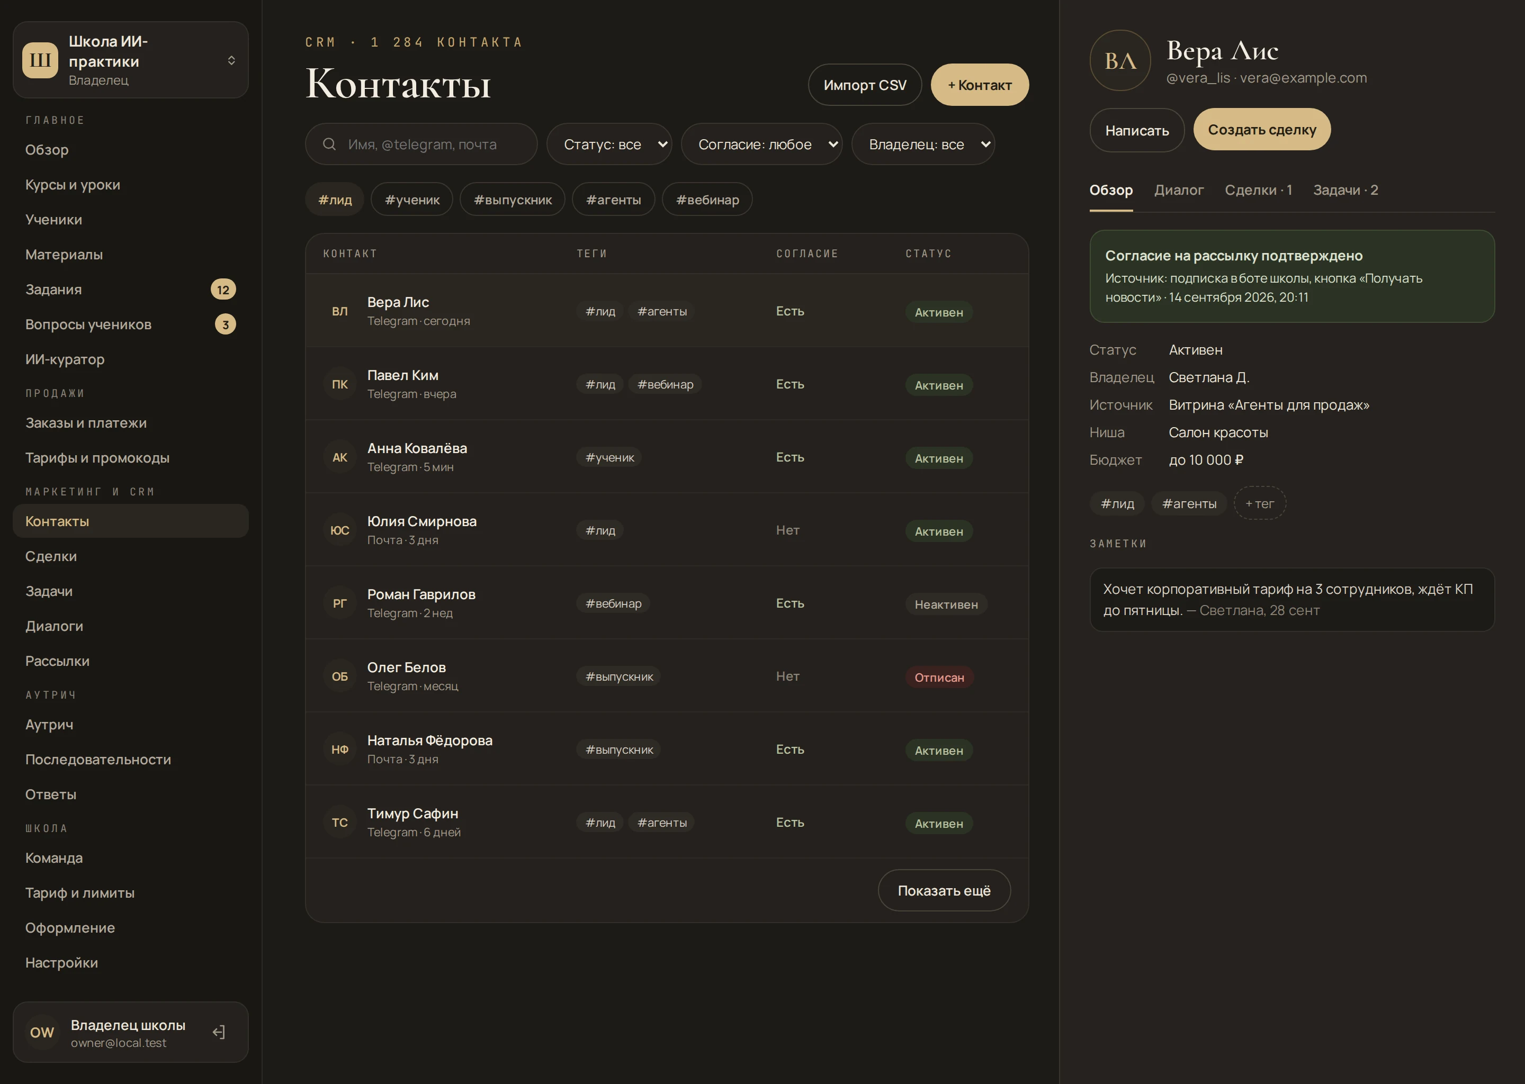
Task: Click the Создать сделку button
Action: [1262, 130]
